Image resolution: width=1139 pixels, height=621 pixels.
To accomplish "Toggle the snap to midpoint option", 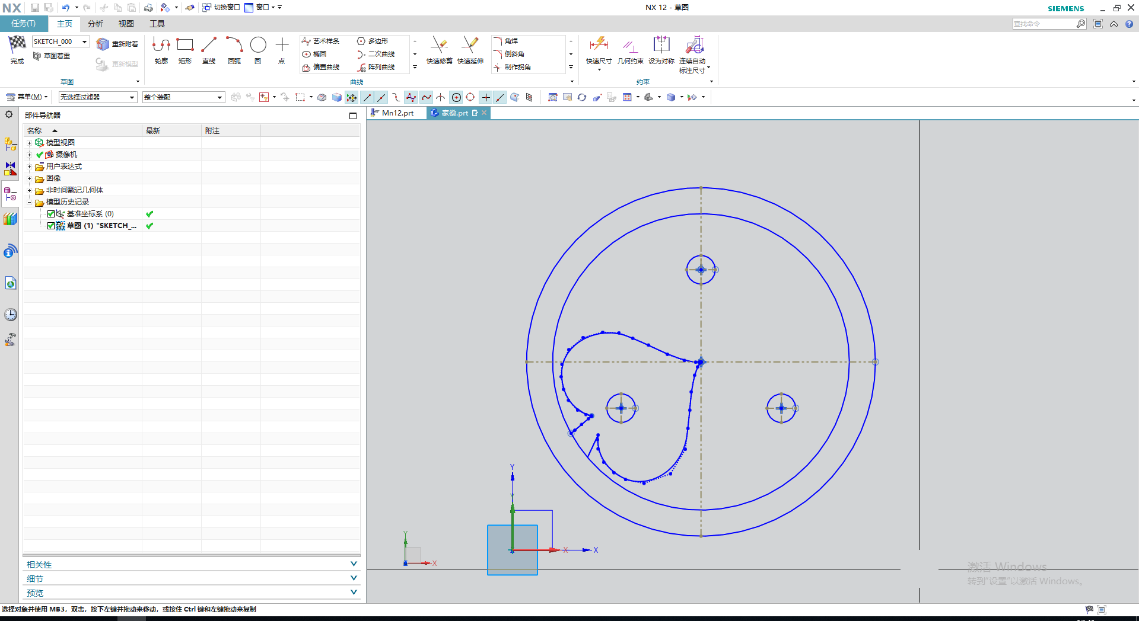I will coord(381,97).
